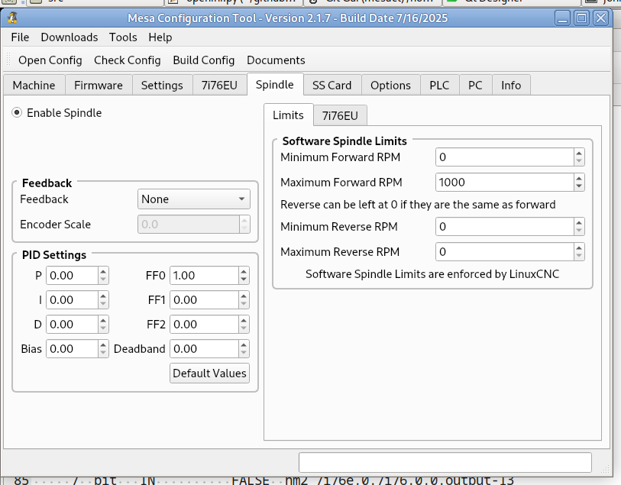Decrease the FF0 value with down arrow
The height and width of the screenshot is (485, 621).
244,280
